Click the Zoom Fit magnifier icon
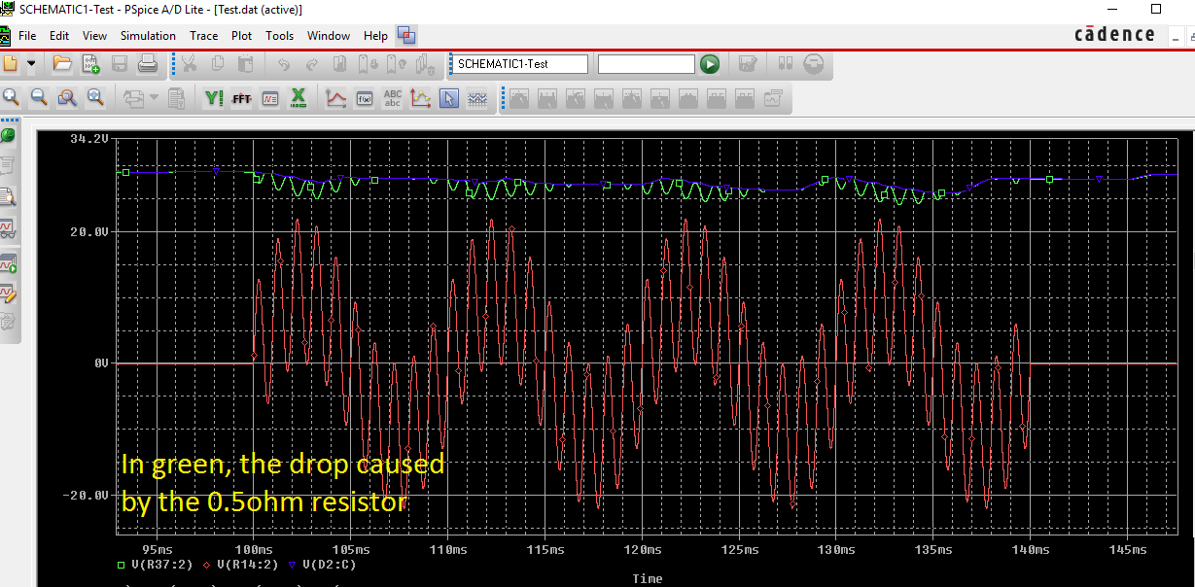1195x587 pixels. (x=95, y=97)
